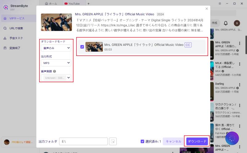The image size is (247, 153).
Task: Click the URLで検索 magnifier icon
Action: click(5, 28)
